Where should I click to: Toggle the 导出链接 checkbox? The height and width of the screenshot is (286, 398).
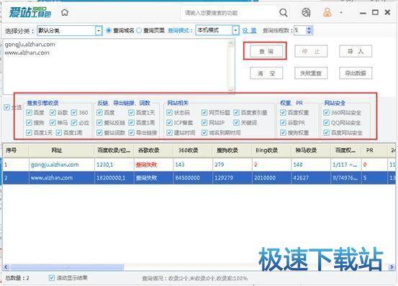click(131, 132)
